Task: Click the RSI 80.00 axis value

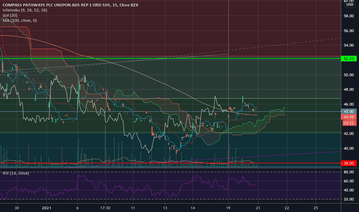Action: [x=349, y=172]
